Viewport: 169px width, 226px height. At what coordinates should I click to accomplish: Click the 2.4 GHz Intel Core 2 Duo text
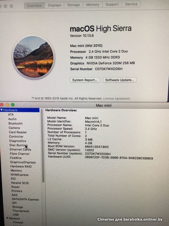[x=108, y=51]
